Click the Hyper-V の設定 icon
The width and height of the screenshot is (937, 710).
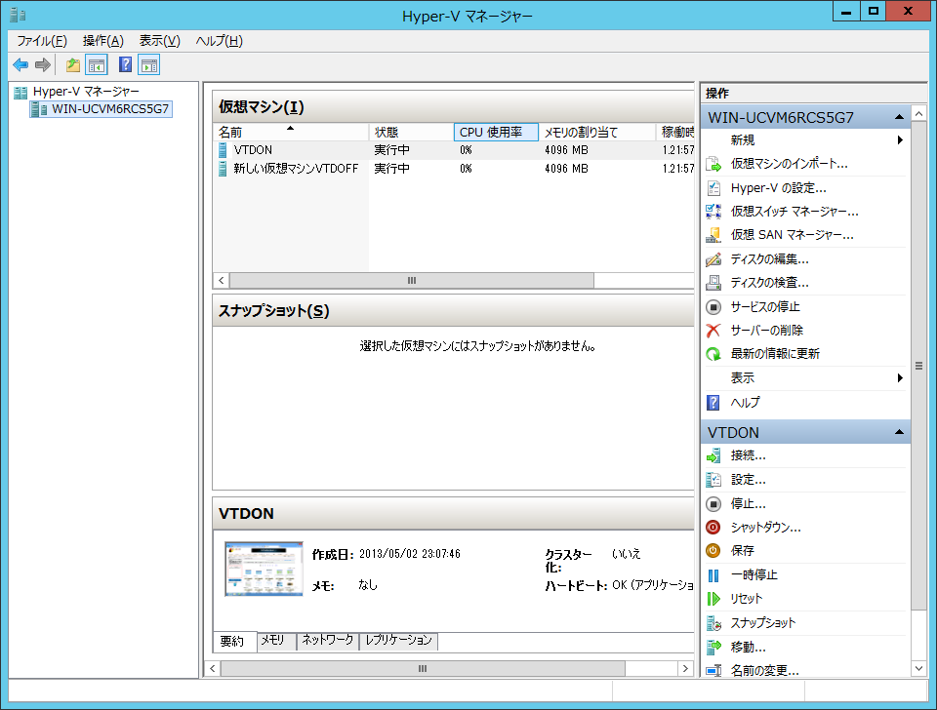(x=713, y=187)
